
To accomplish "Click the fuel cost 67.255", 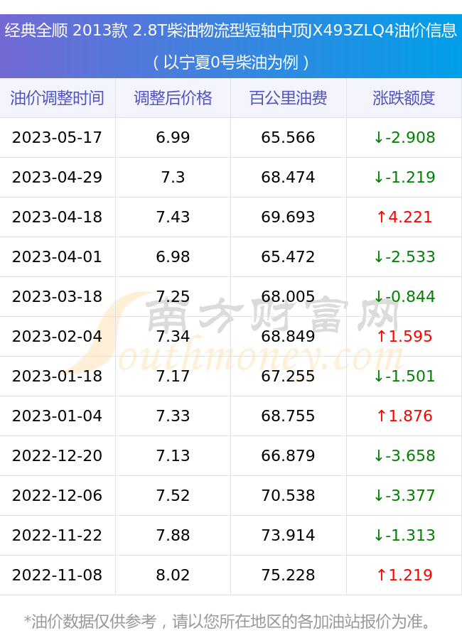I will click(x=288, y=376).
